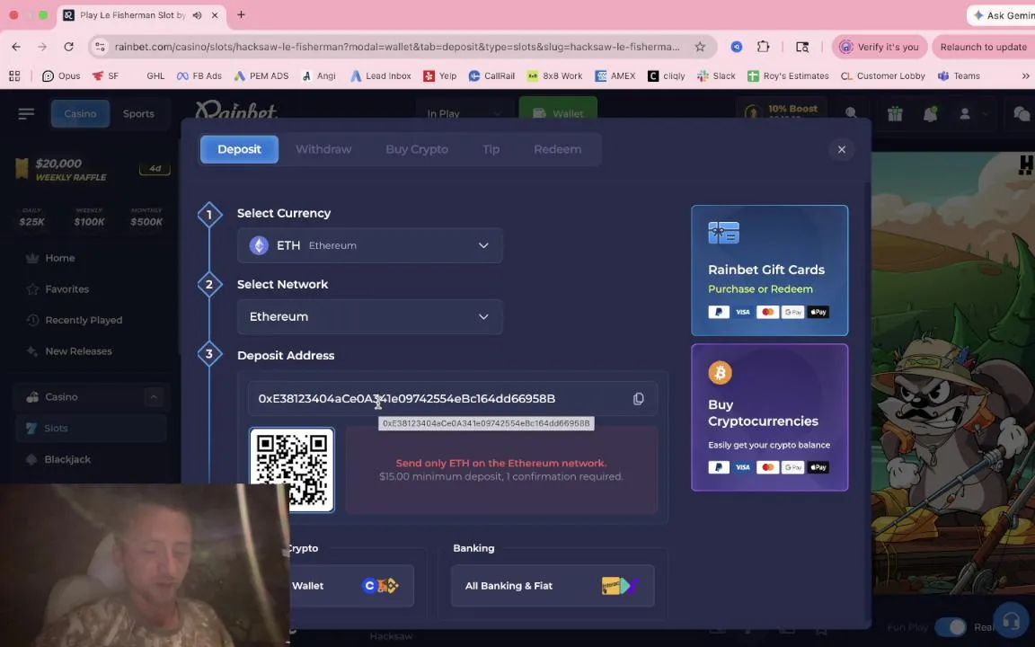Open the FB Ads bookmark

tap(199, 75)
